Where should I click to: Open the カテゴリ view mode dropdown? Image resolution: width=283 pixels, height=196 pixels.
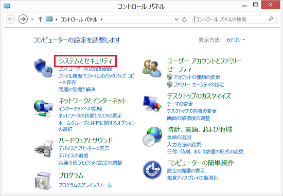click(236, 40)
